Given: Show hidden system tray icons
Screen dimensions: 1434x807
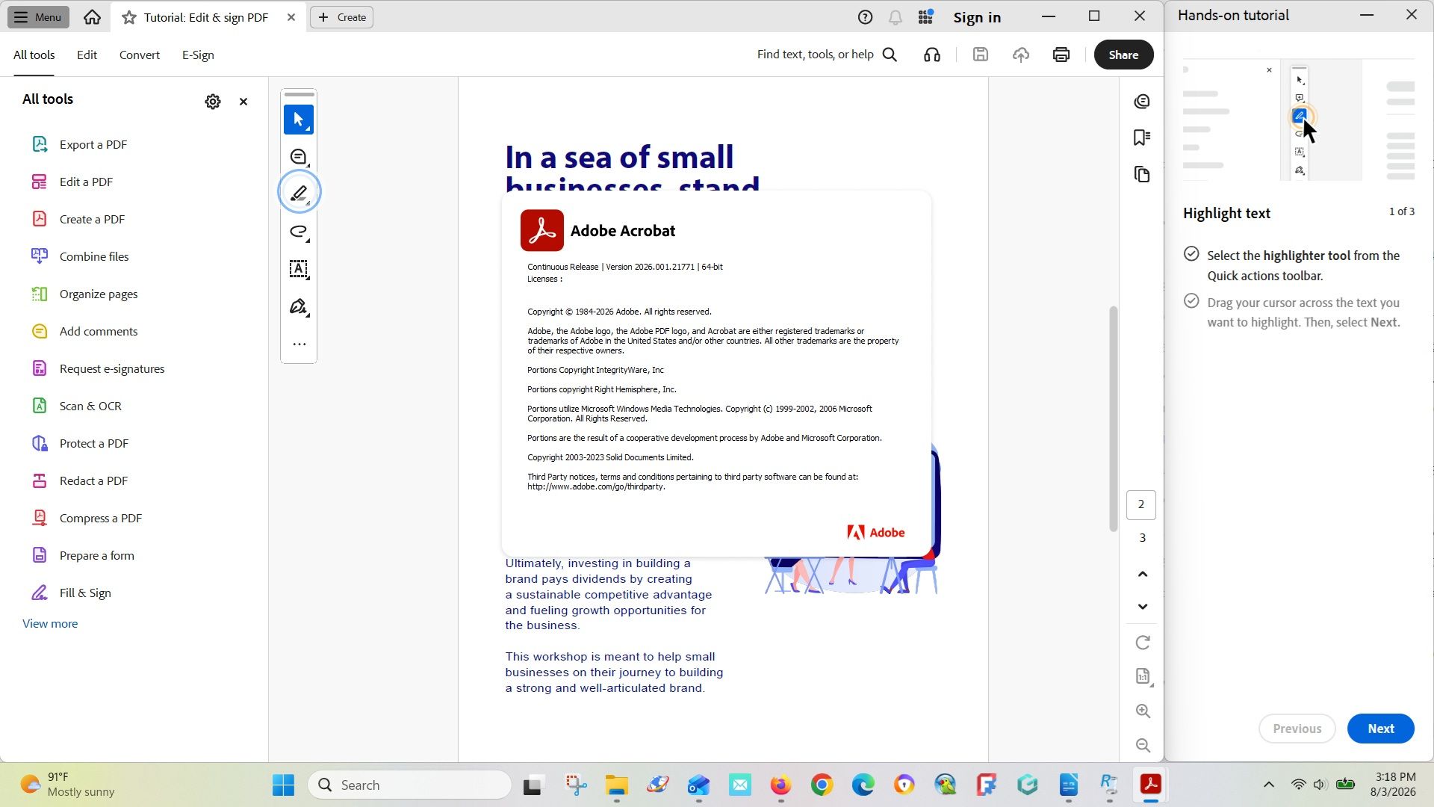Looking at the screenshot, I should click(1269, 785).
